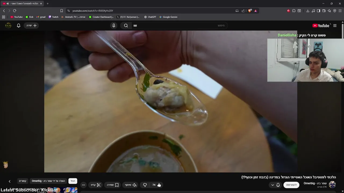Go forward using the browser forward arrow
This screenshot has height=193, width=344.
pos(9,11)
